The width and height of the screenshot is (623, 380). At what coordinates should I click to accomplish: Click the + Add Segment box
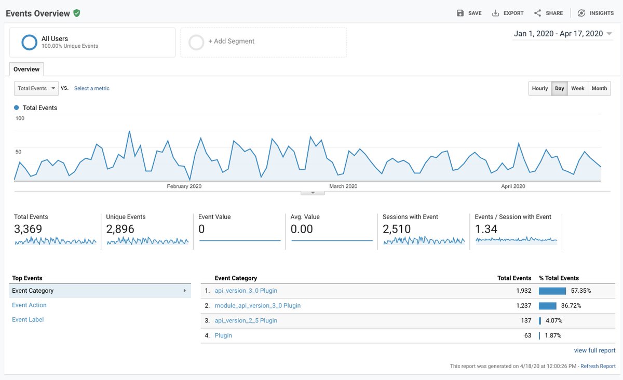pos(264,43)
